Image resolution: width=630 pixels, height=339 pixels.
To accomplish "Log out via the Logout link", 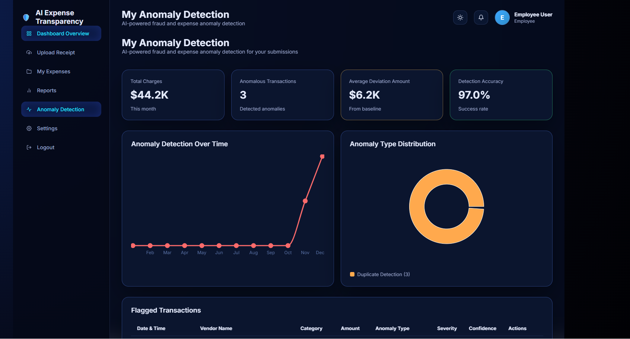I will coord(61,147).
